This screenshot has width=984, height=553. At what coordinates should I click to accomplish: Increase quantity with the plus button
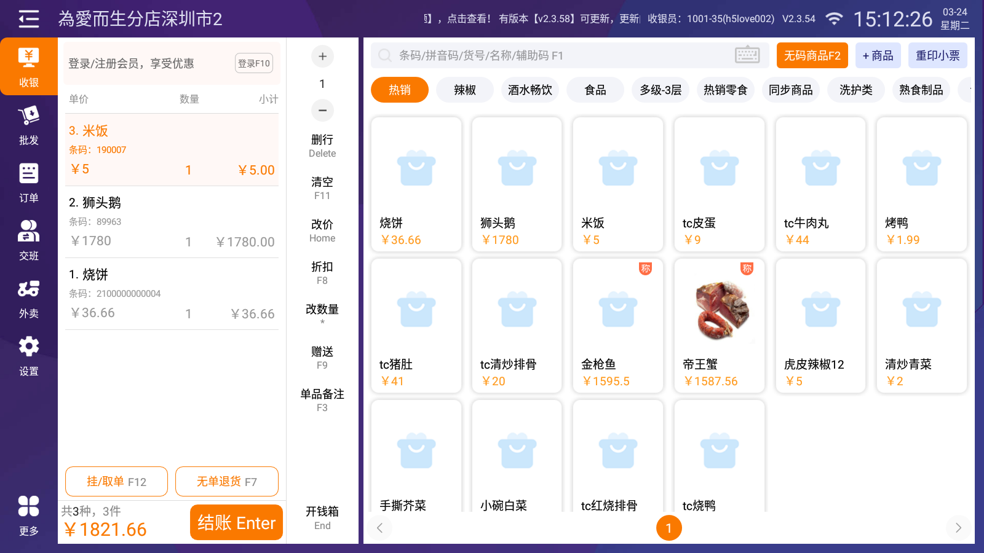[x=322, y=57]
